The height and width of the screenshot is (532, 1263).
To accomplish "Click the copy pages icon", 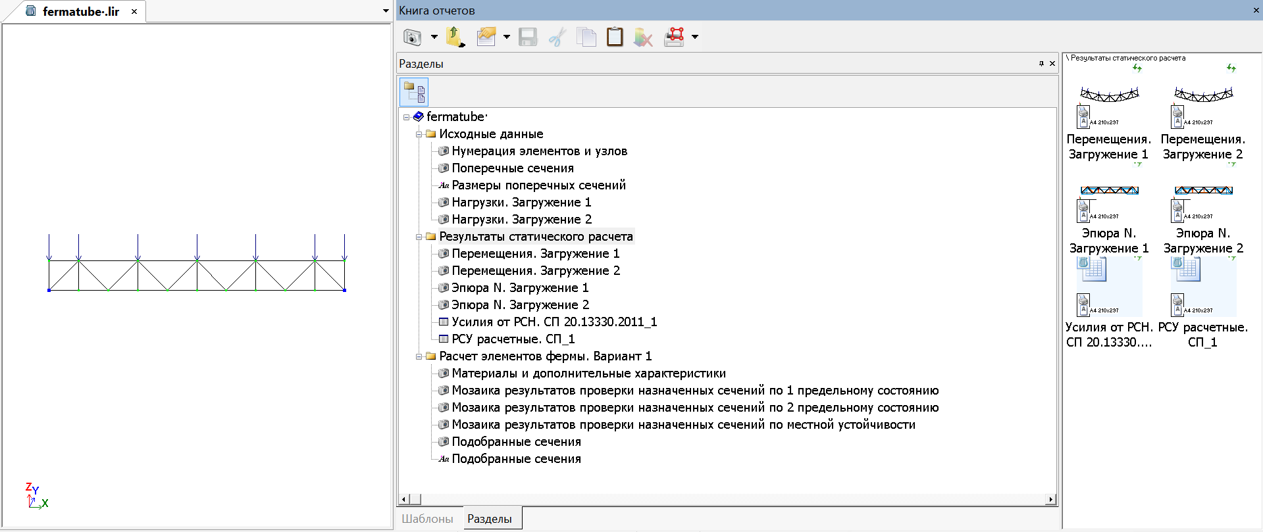I will pos(586,37).
